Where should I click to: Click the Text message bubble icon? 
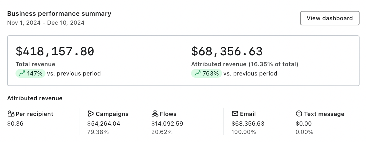[299, 114]
